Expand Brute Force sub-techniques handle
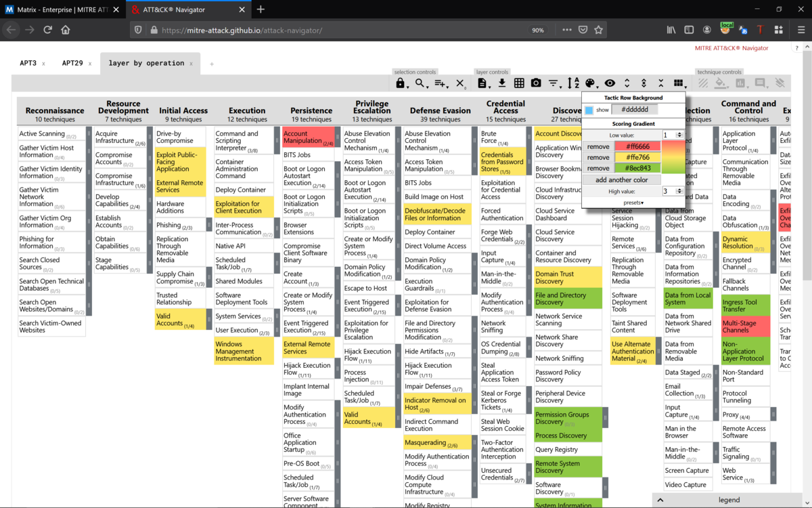Viewport: 812px width, 508px height. coord(530,137)
